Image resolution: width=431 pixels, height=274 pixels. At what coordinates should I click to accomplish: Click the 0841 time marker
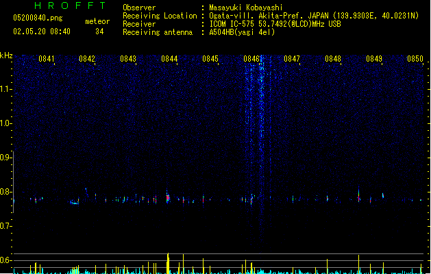pyautogui.click(x=46, y=59)
